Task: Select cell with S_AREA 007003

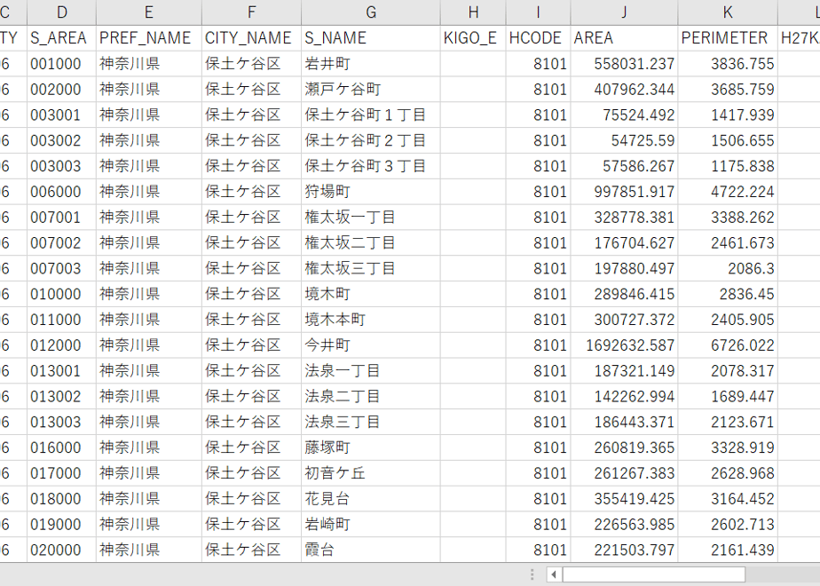Action: (x=62, y=269)
